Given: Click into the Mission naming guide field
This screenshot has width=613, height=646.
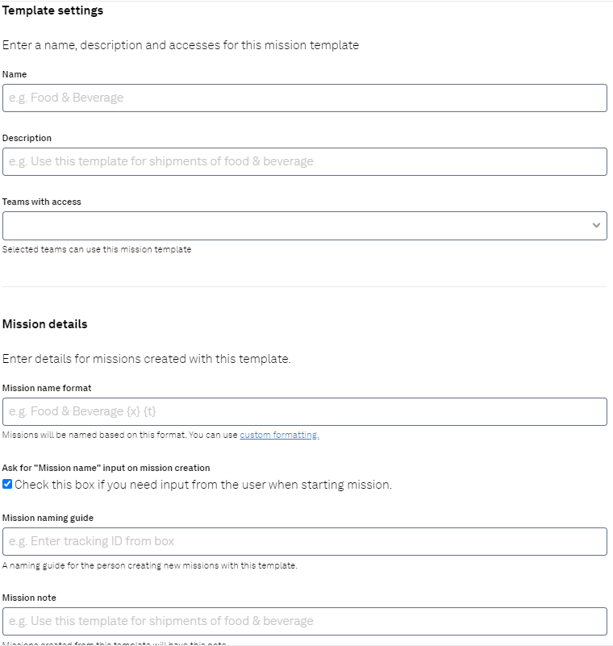Looking at the screenshot, I should click(x=305, y=541).
